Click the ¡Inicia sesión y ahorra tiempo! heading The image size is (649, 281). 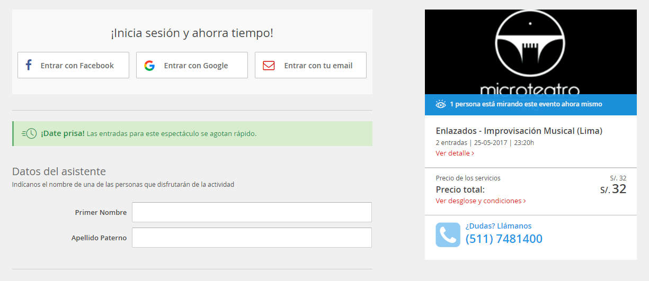[192, 33]
